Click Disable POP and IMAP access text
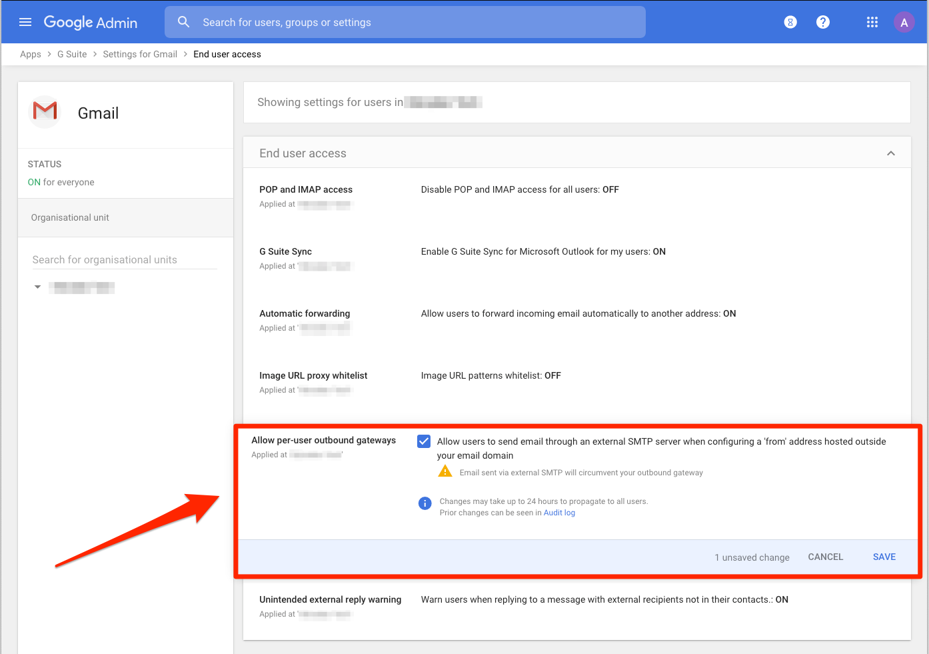The image size is (929, 654). coord(520,189)
